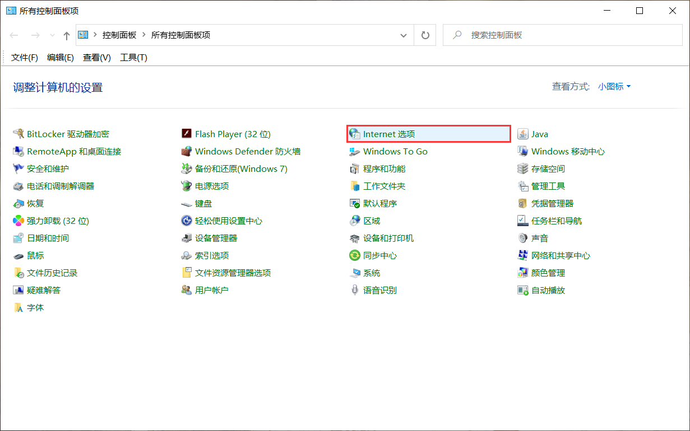
Task: Open the 自动播放 label
Action: pyautogui.click(x=548, y=290)
